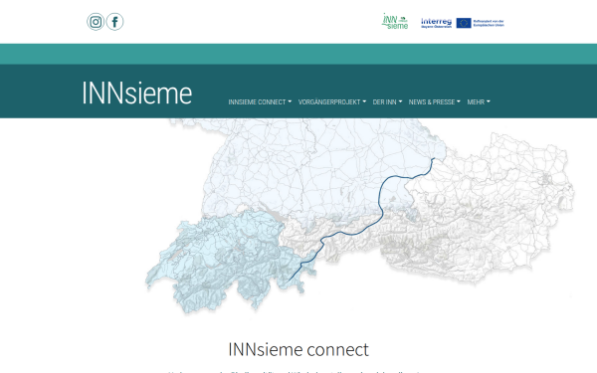597x373 pixels.
Task: Expand the DER INN menu
Action: (387, 102)
